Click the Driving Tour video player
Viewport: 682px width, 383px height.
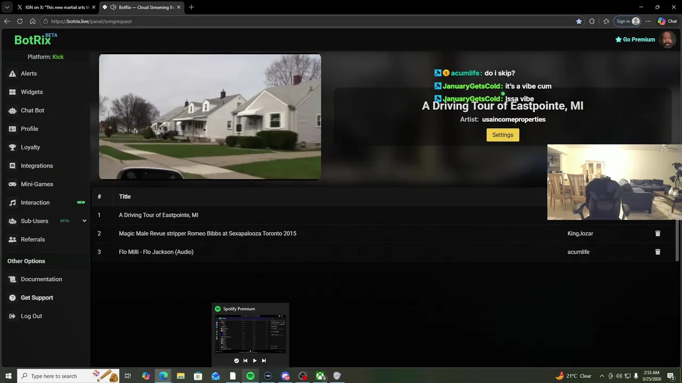coord(210,116)
